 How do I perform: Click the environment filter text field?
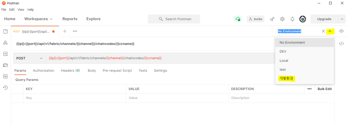[x=298, y=31]
